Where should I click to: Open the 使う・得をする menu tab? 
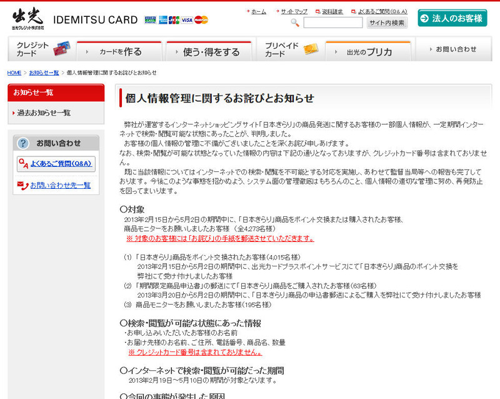210,52
